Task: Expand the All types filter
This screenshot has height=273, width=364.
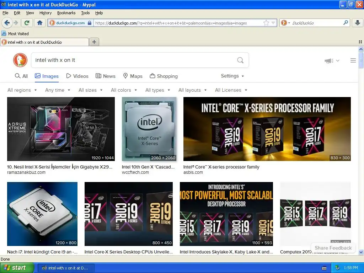Action: tap(157, 90)
